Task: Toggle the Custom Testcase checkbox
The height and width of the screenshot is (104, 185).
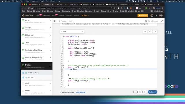Action: (x=60, y=92)
